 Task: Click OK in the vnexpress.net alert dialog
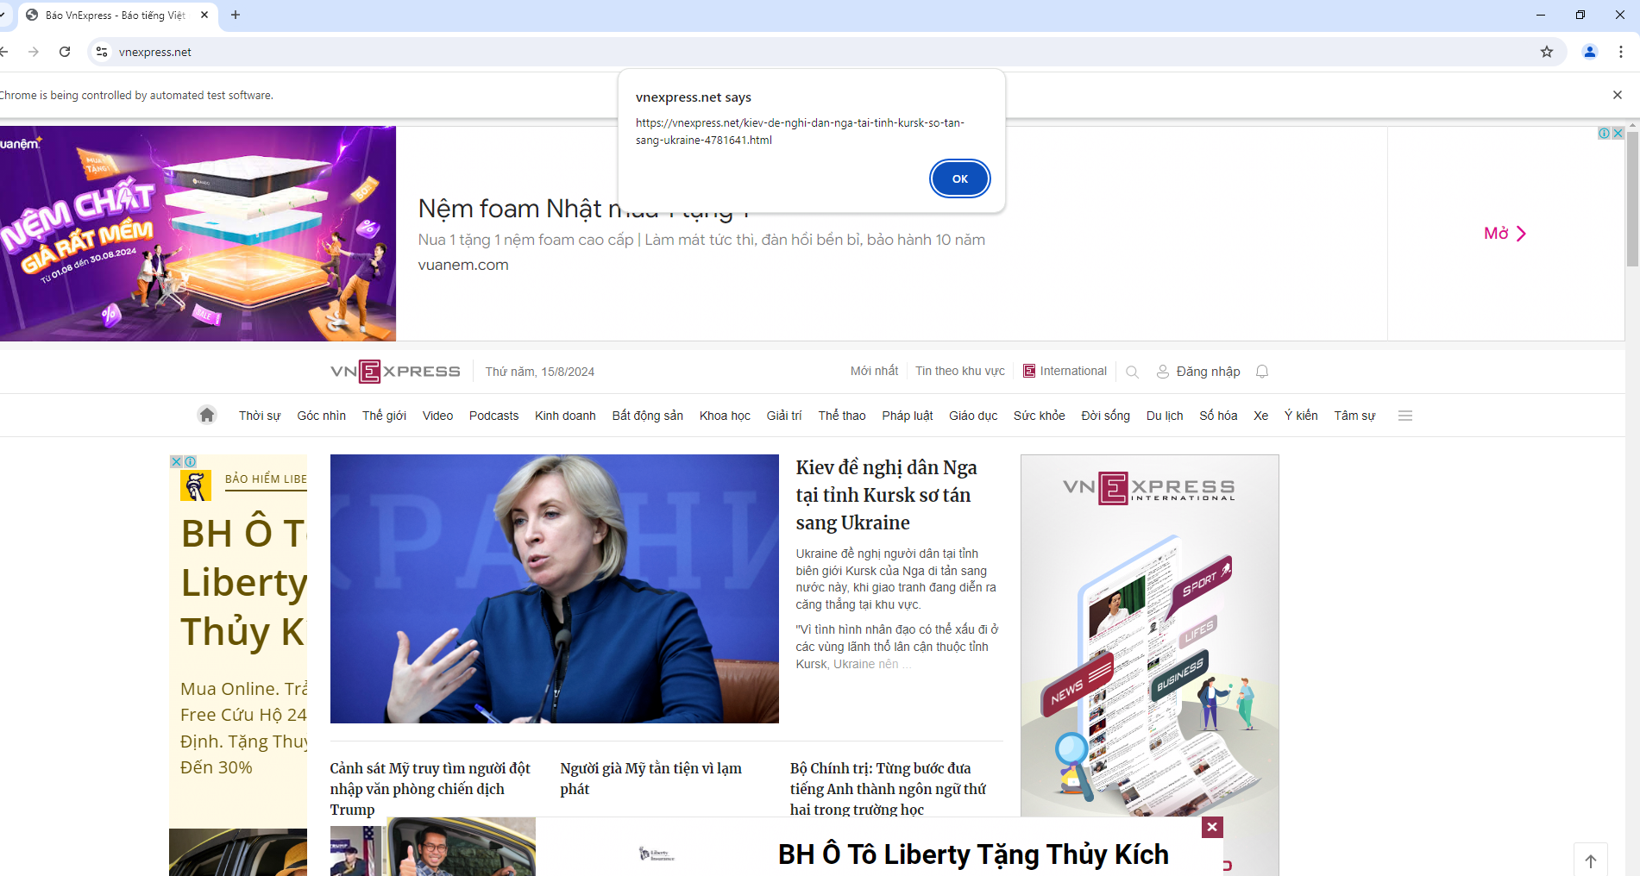pos(959,178)
